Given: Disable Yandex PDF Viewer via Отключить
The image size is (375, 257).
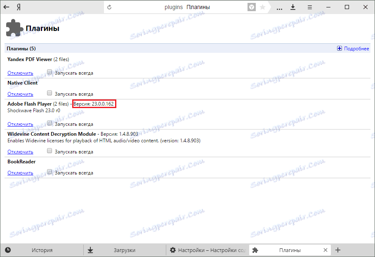Looking at the screenshot, I should (x=20, y=73).
